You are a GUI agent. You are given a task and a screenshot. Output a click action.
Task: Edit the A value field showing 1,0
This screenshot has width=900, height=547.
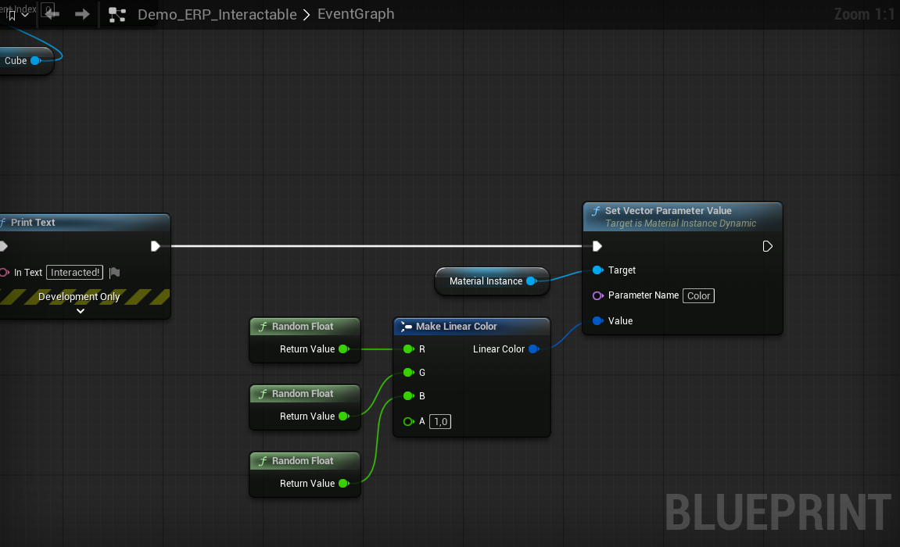pyautogui.click(x=440, y=421)
